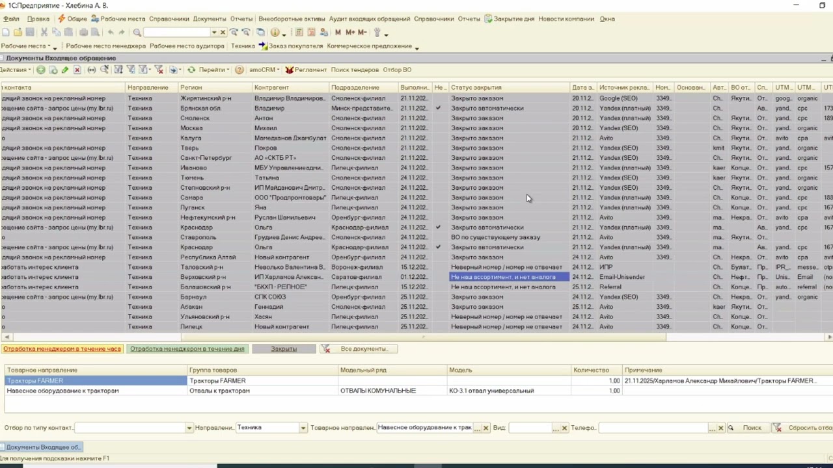Image resolution: width=833 pixels, height=468 pixels.
Task: Click Disable filter icon with red cross
Action: tap(158, 70)
